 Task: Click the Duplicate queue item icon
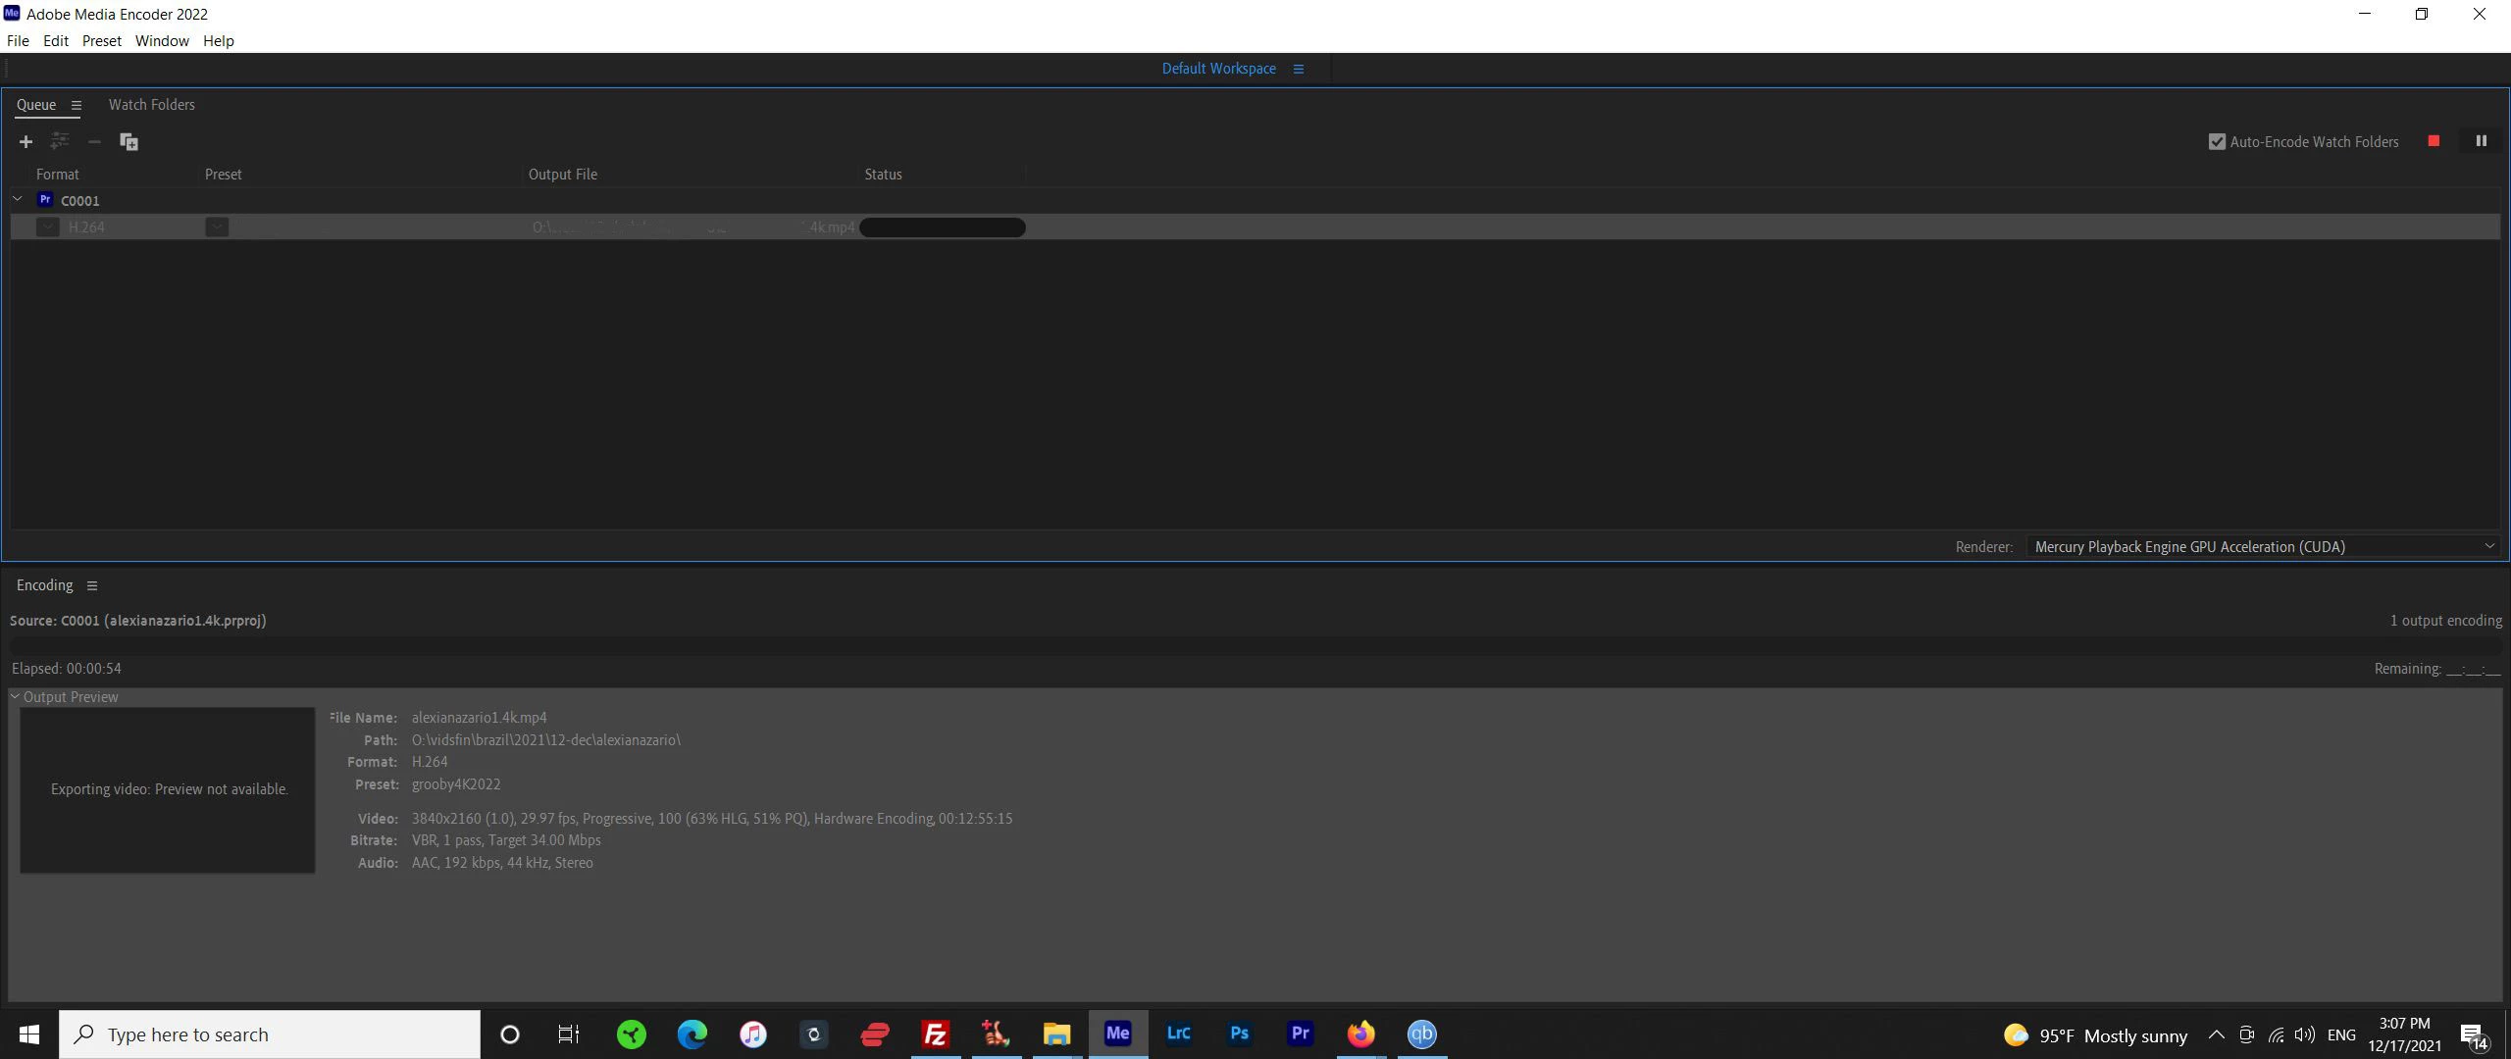pyautogui.click(x=128, y=142)
